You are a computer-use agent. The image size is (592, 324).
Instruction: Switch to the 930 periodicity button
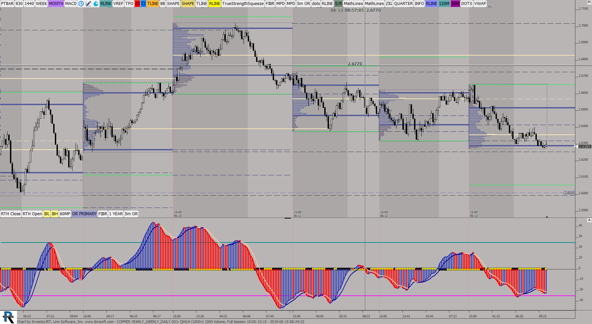tap(19, 4)
